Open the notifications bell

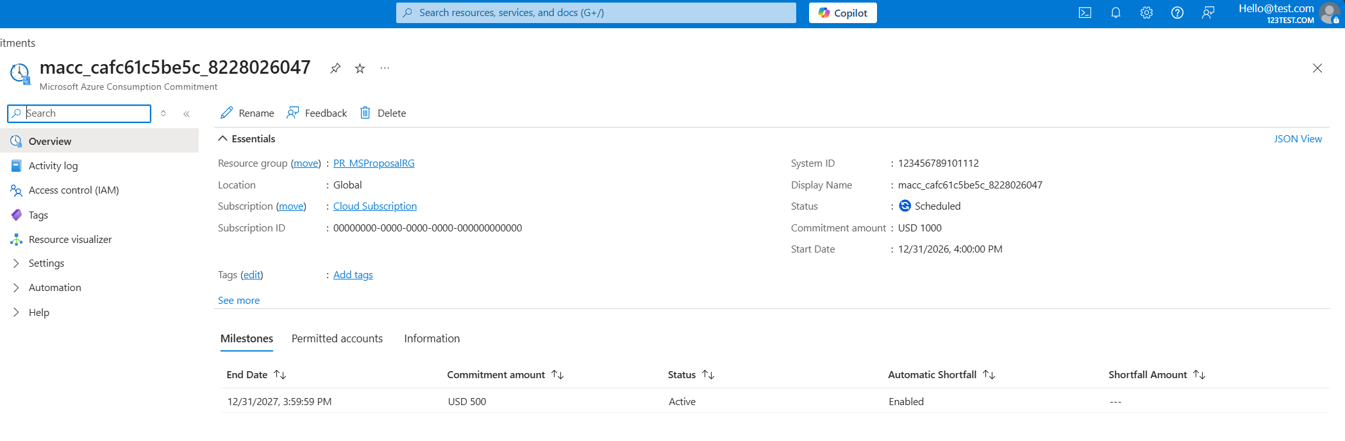click(x=1115, y=13)
